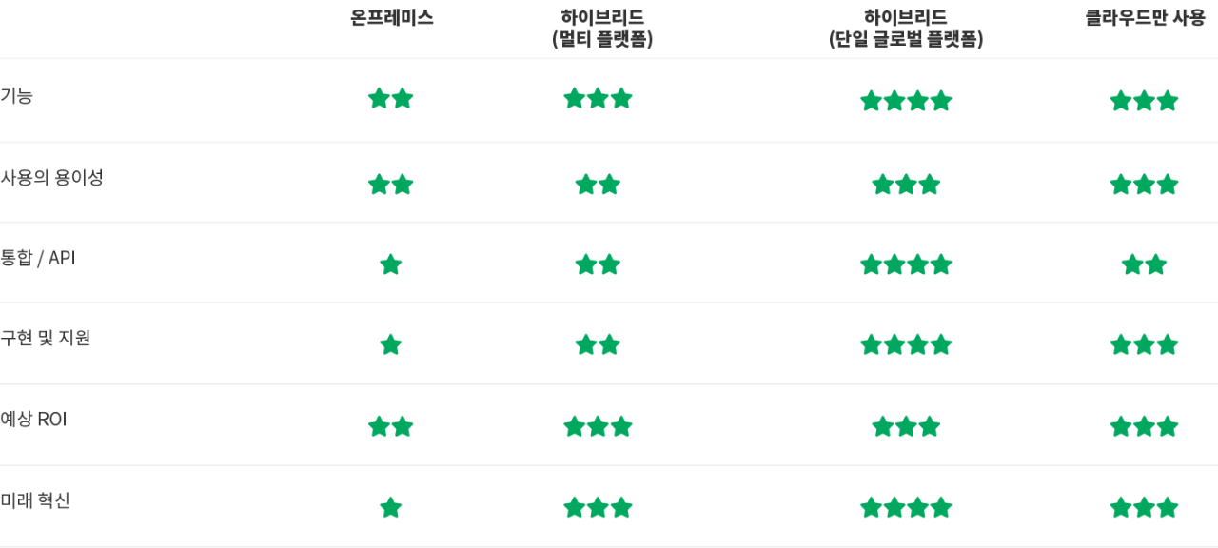1218x548 pixels.
Task: Click the 사용의 용이성 row label
Action: [x=51, y=177]
